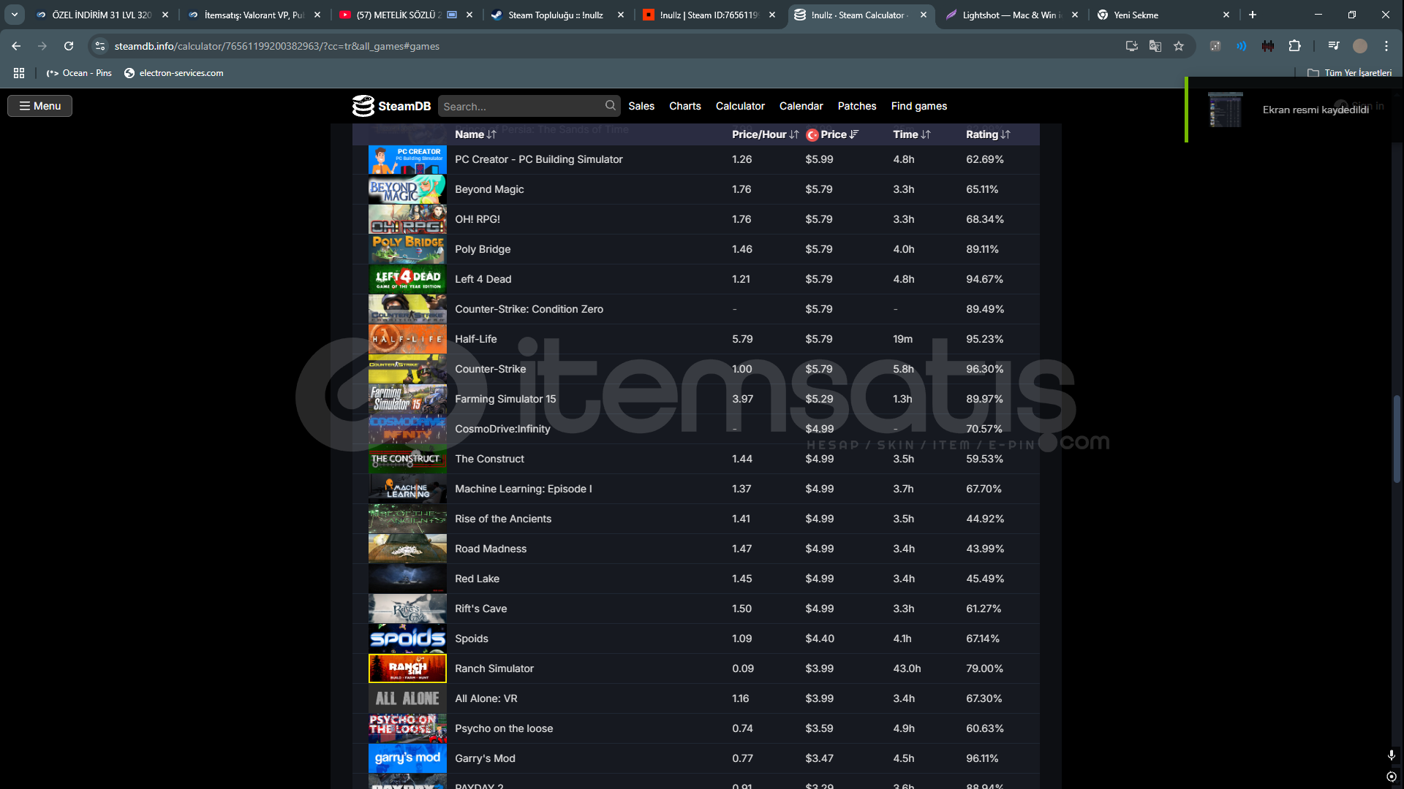Open the extensions puzzle icon
Viewport: 1404px width, 789px height.
1294,46
